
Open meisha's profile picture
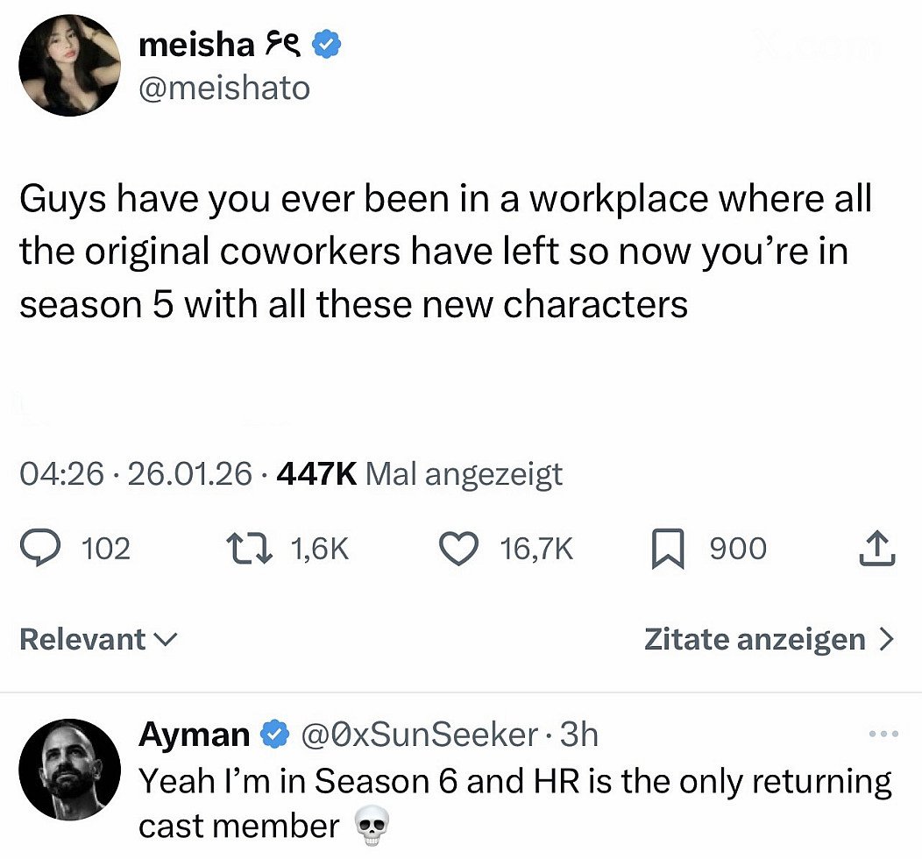tap(69, 66)
